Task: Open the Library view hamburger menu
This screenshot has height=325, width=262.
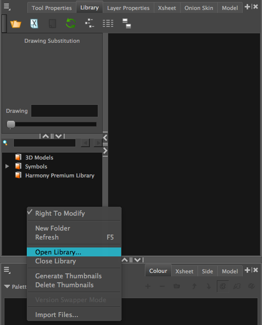Action: point(7,6)
